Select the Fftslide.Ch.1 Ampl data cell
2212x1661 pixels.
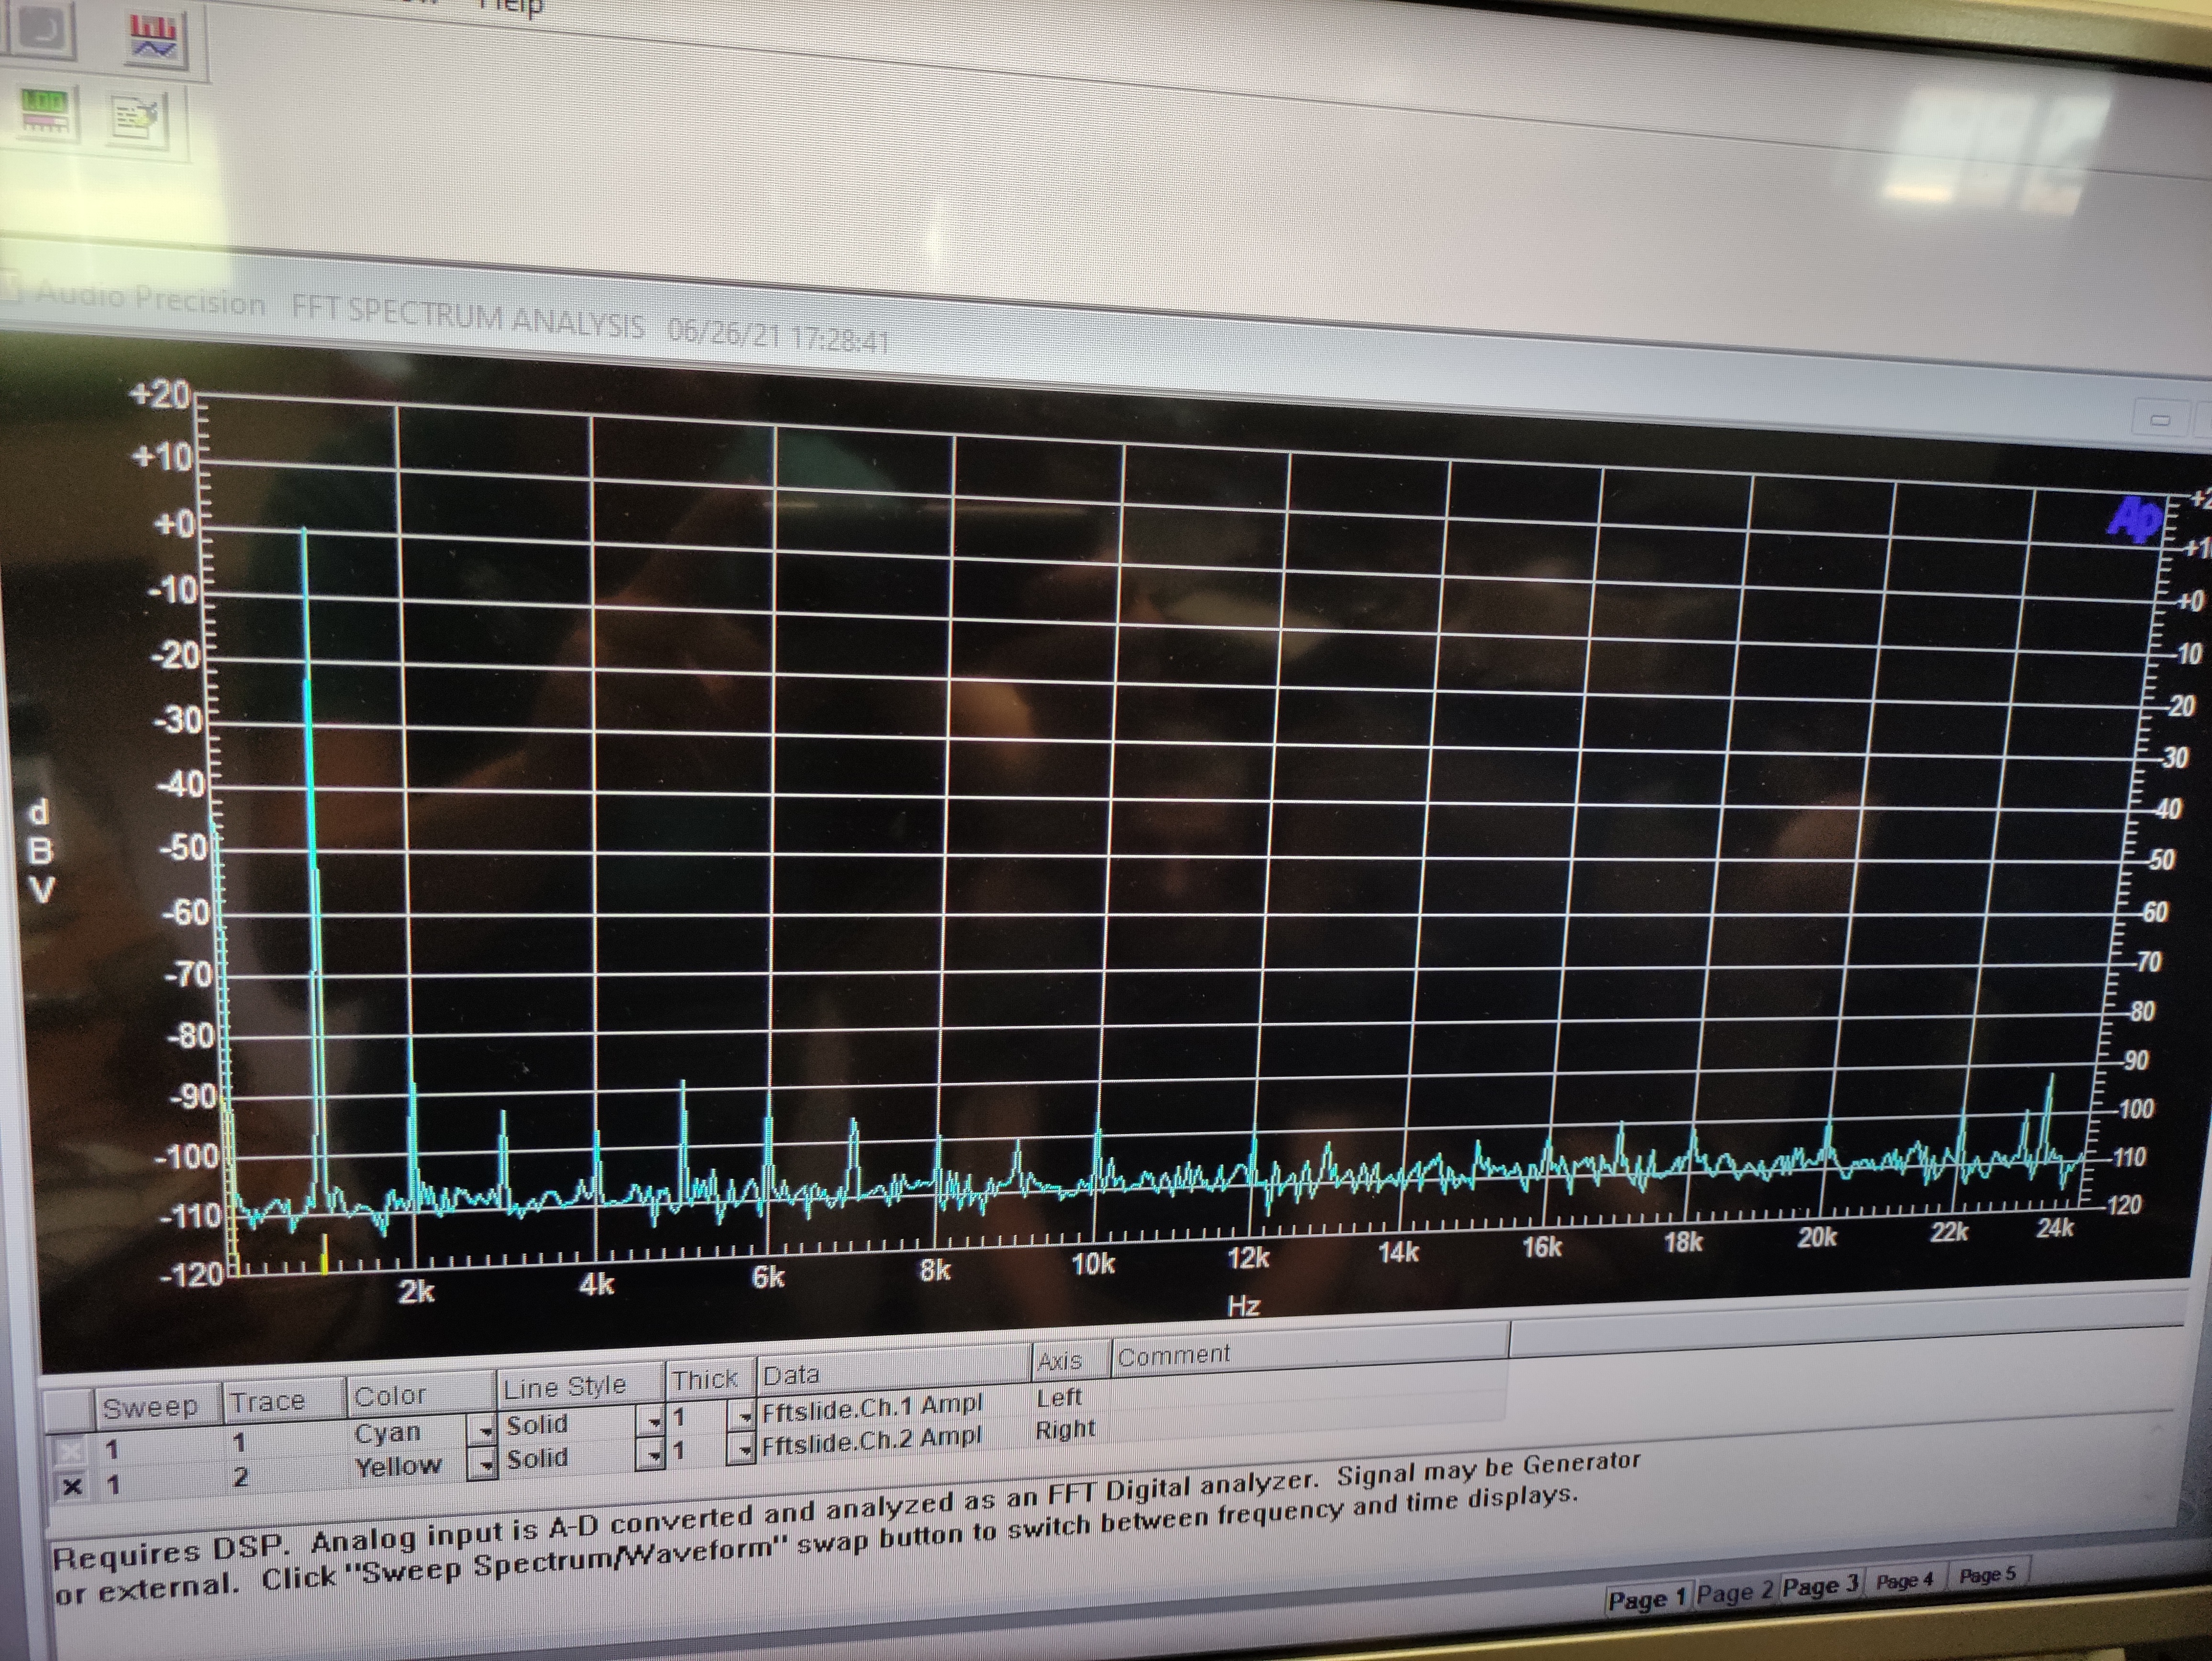(x=871, y=1407)
